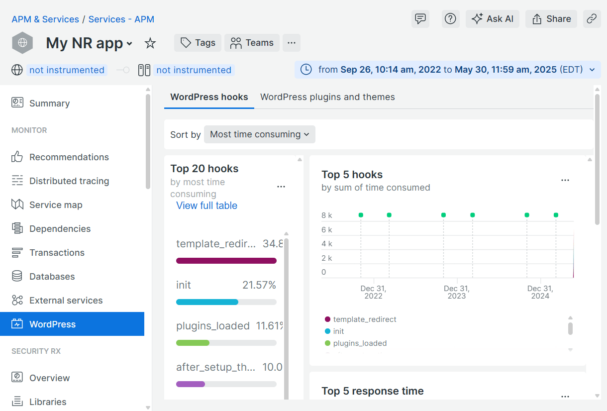Select the WordPress sidebar item
The image size is (607, 411).
click(72, 324)
